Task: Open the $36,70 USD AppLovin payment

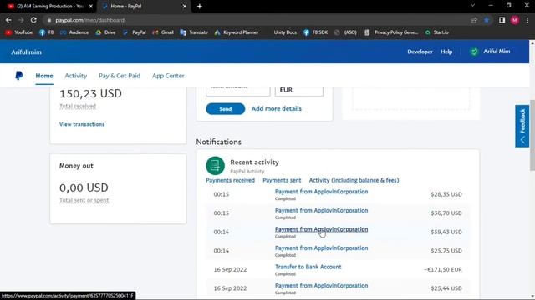Action: point(321,210)
